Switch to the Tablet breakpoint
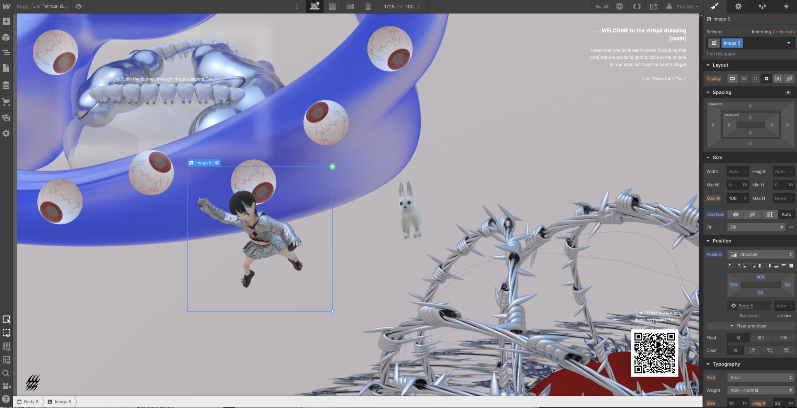The width and height of the screenshot is (797, 408). 332,6
